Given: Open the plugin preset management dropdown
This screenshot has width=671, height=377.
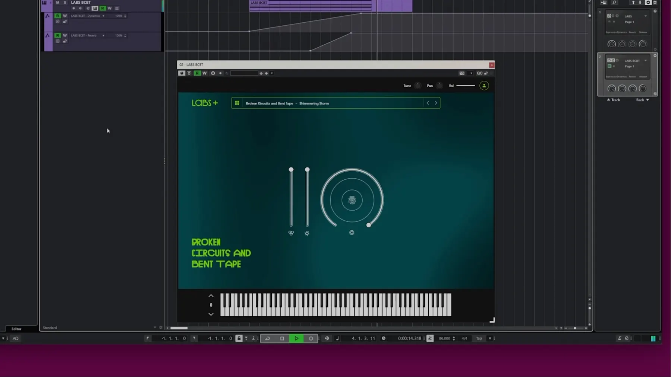Looking at the screenshot, I should pos(272,73).
